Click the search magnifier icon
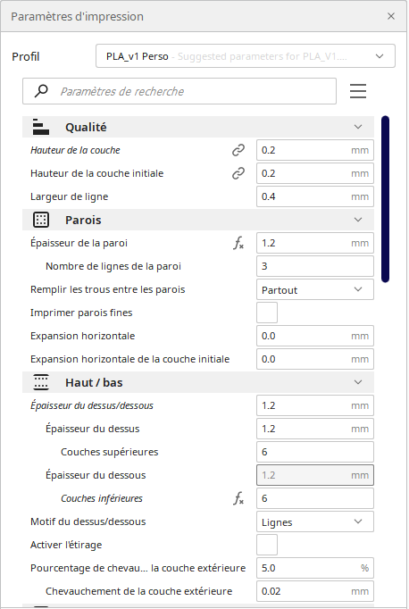 coord(41,91)
